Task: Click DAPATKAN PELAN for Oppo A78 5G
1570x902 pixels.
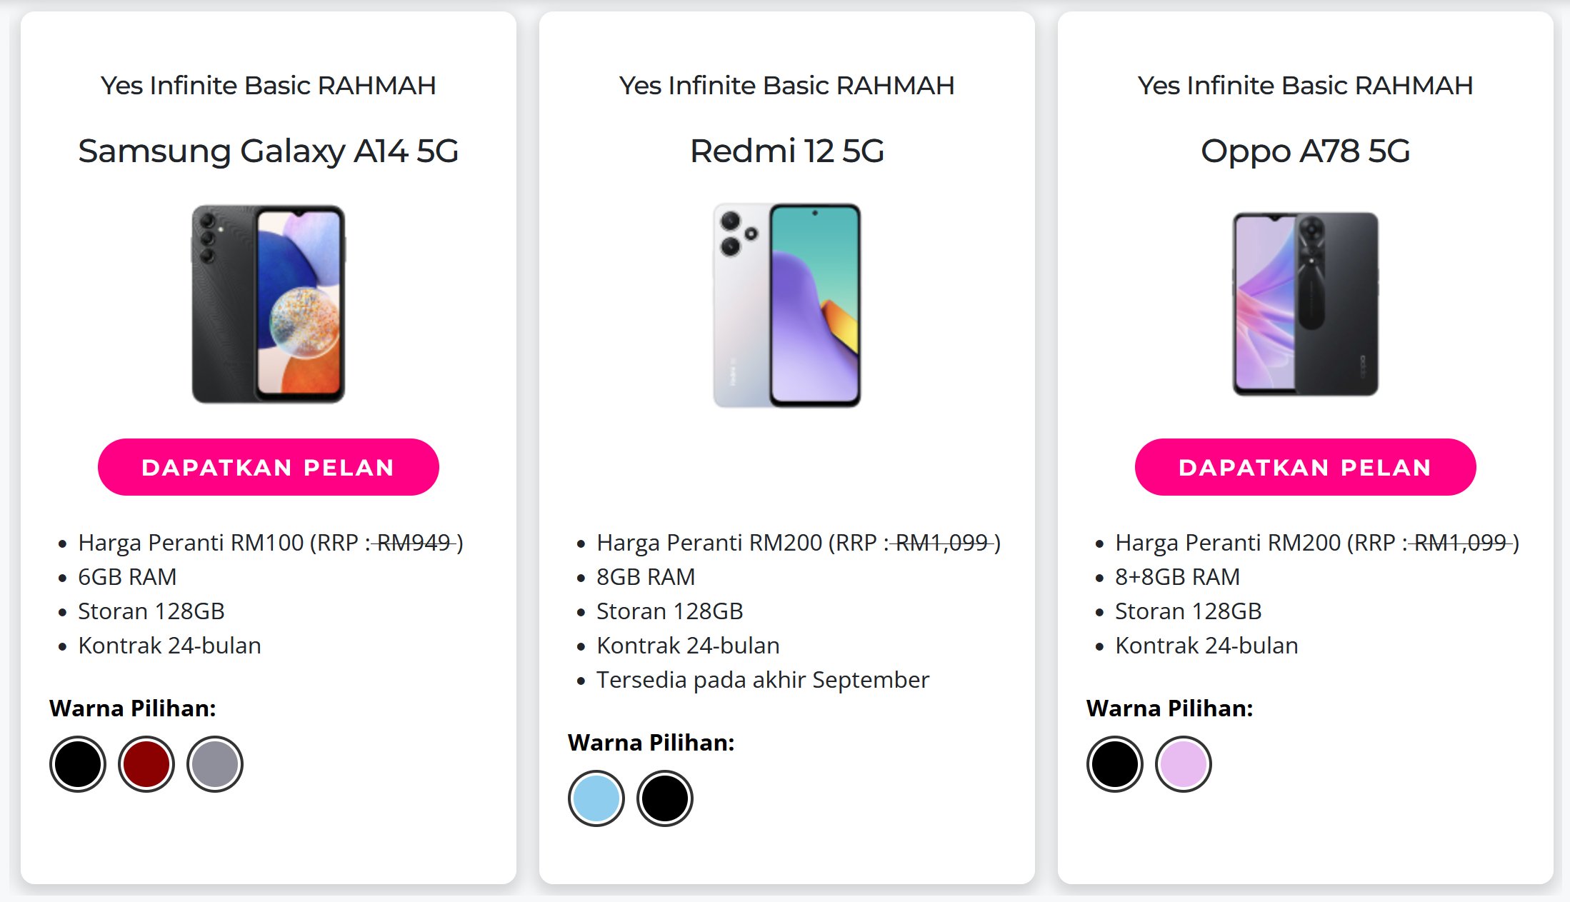Action: pos(1305,466)
